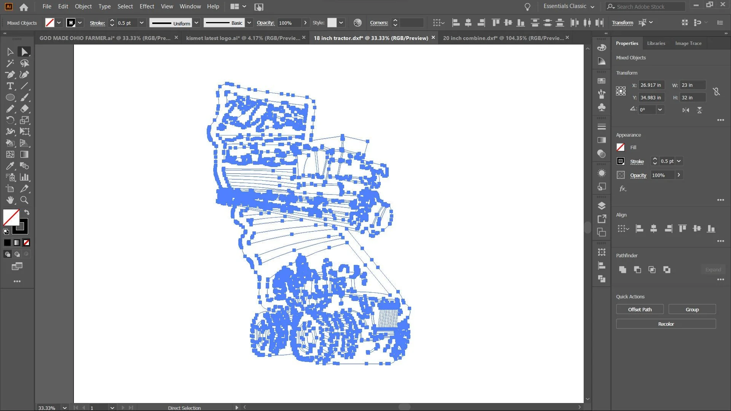Image resolution: width=731 pixels, height=411 pixels.
Task: Open the rotation angle dropdown
Action: pos(660,110)
